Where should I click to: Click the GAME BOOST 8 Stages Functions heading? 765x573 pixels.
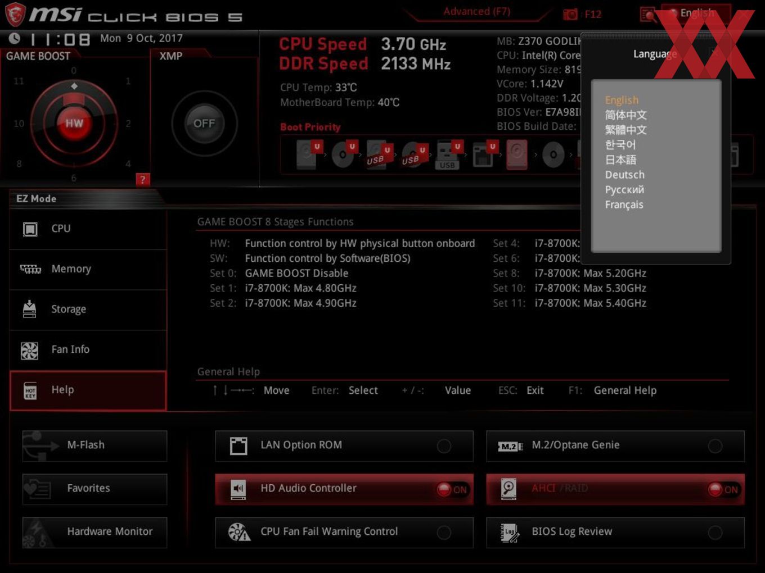coord(275,222)
